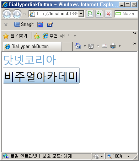Screen dimensions: 139x161
Task: Expand the address bar dropdown arrow
Action: click(81, 14)
